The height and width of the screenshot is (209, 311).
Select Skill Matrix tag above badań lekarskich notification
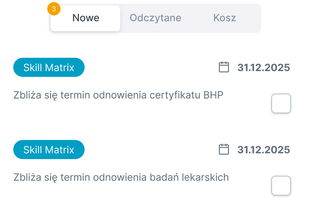point(49,149)
